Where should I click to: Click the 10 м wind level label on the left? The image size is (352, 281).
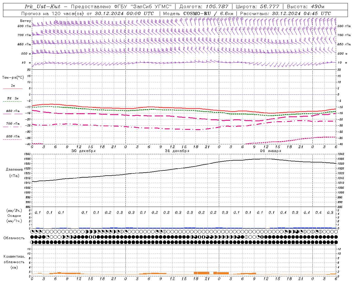tap(26, 63)
